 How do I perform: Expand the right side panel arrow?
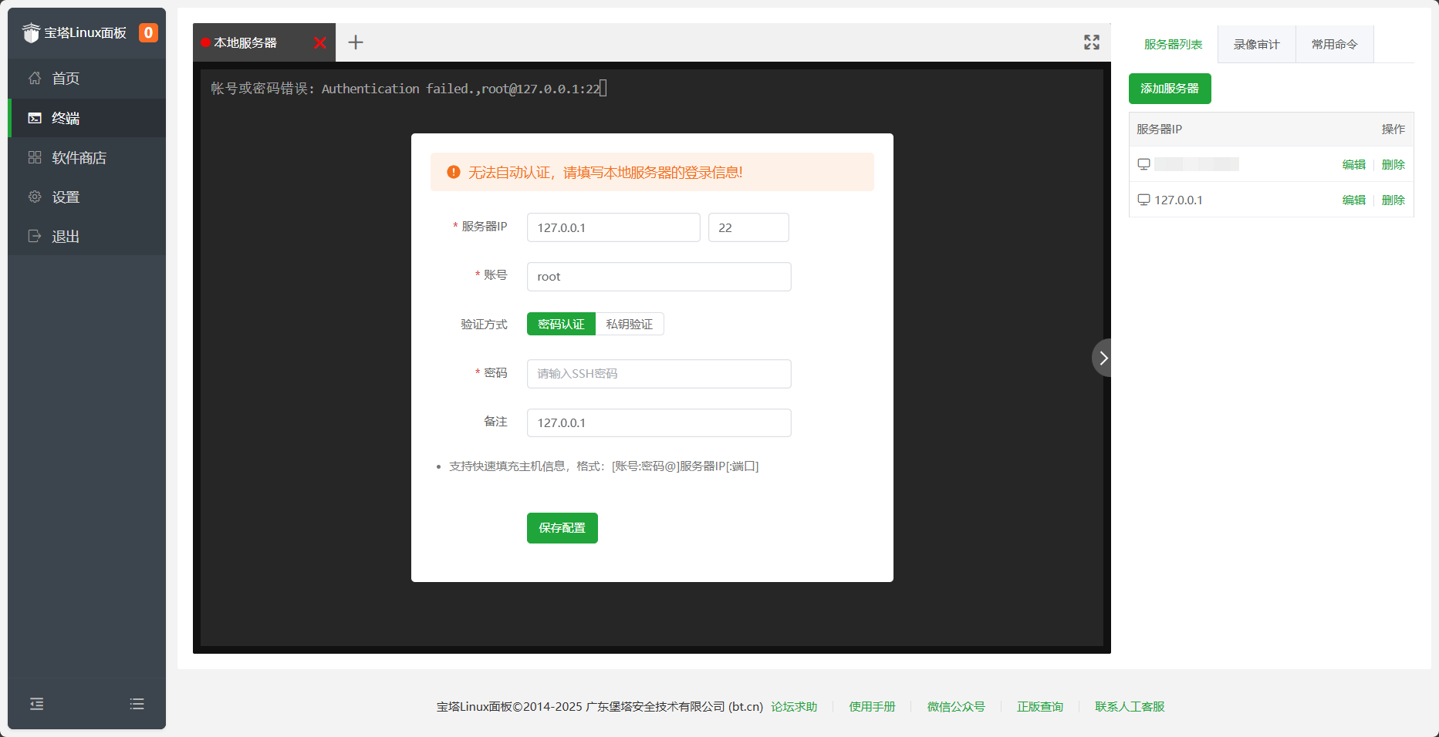coord(1103,358)
